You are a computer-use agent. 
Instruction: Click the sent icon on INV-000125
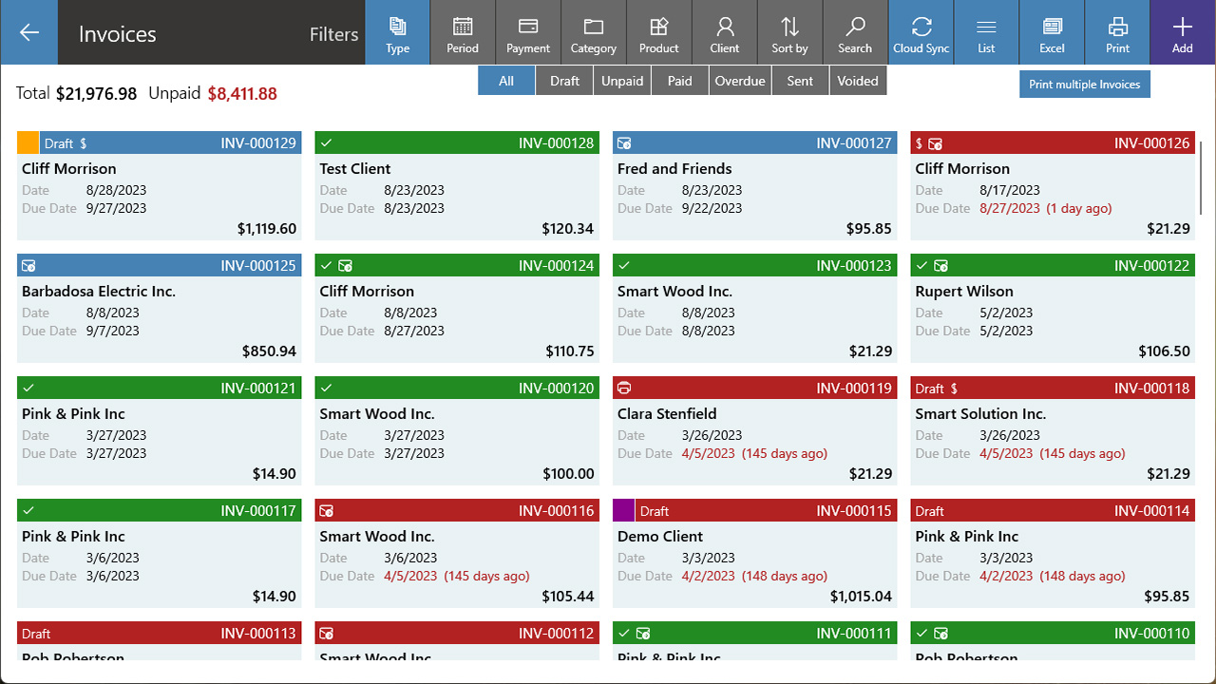(x=28, y=266)
